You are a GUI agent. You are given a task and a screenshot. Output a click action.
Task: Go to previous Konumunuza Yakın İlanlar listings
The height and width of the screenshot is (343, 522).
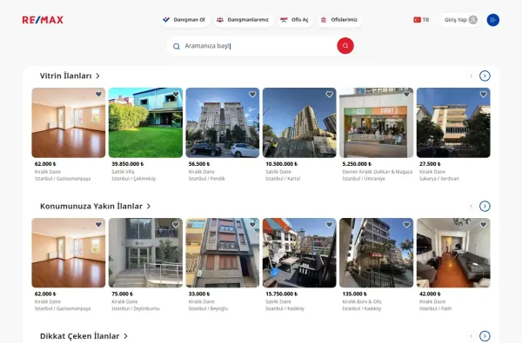click(x=471, y=206)
